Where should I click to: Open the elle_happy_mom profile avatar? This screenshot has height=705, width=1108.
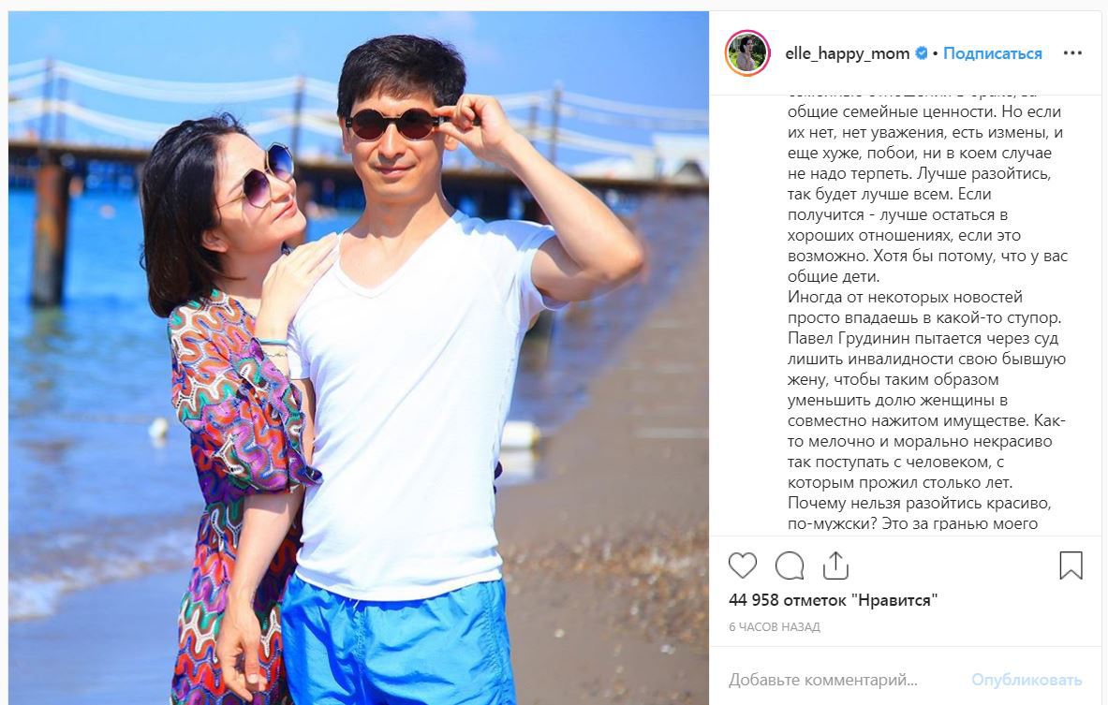click(746, 53)
